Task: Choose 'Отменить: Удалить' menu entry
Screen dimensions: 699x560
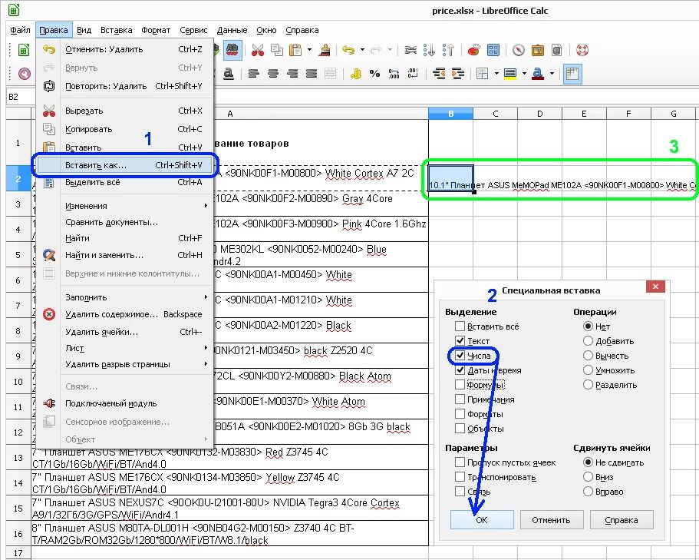Action: (x=124, y=49)
